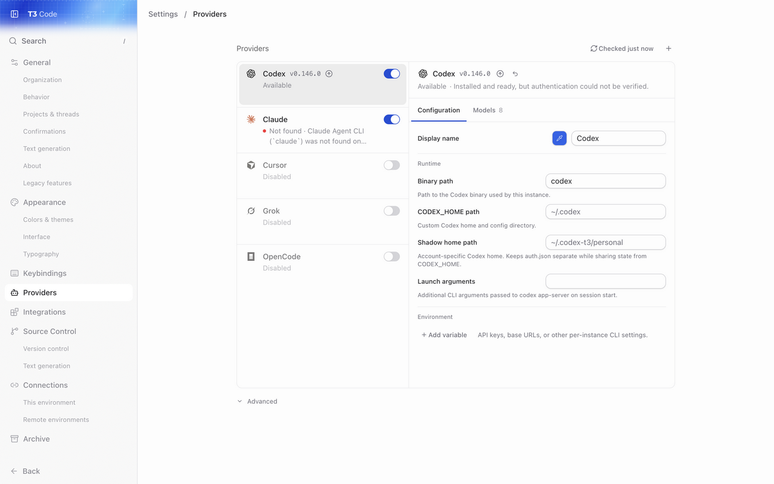This screenshot has width=774, height=484.
Task: Collapse sidebar using the panel icon
Action: [15, 14]
